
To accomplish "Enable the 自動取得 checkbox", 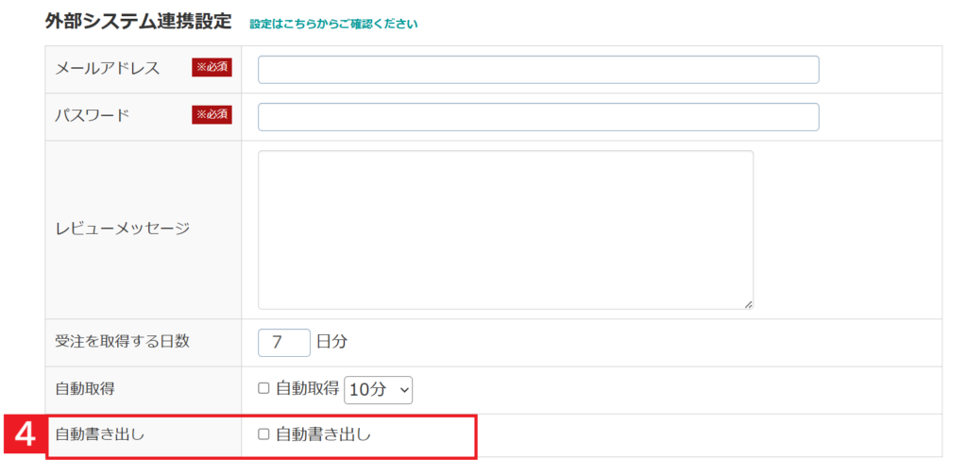I will pyautogui.click(x=264, y=388).
